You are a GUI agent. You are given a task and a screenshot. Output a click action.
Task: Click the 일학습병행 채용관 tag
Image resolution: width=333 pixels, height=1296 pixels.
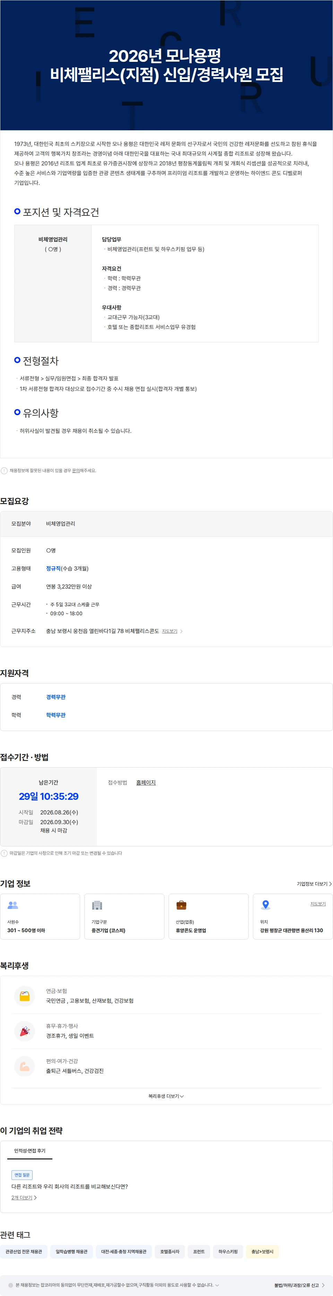(71, 1251)
